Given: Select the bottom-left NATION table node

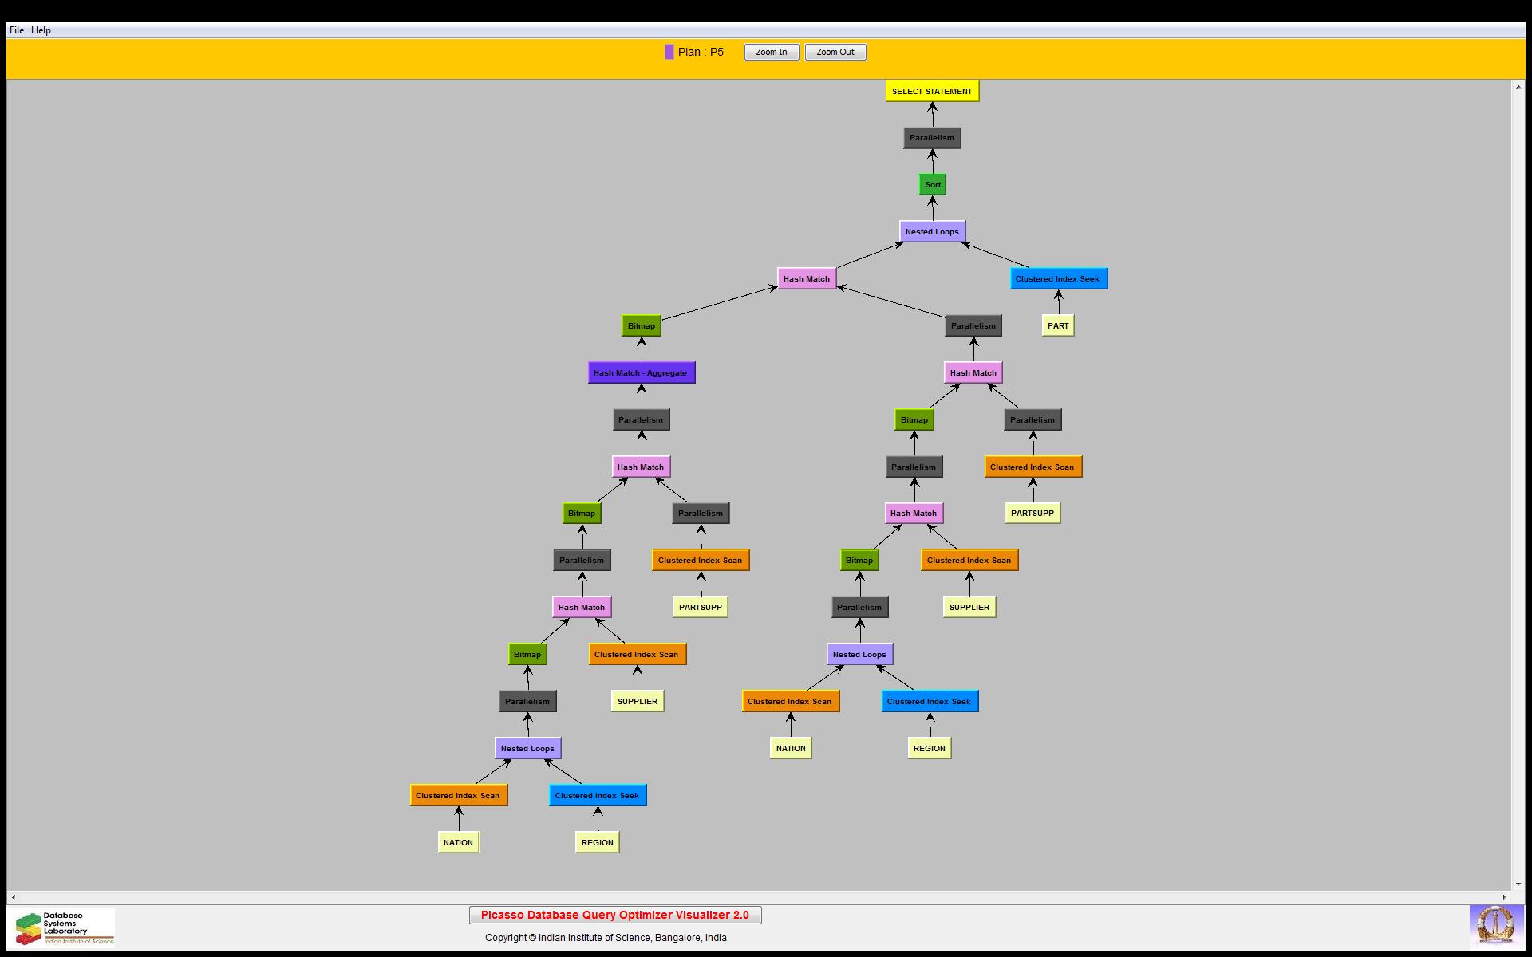Looking at the screenshot, I should 458,842.
